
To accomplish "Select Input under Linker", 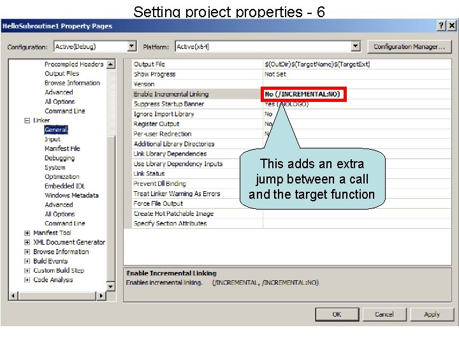I will (52, 140).
